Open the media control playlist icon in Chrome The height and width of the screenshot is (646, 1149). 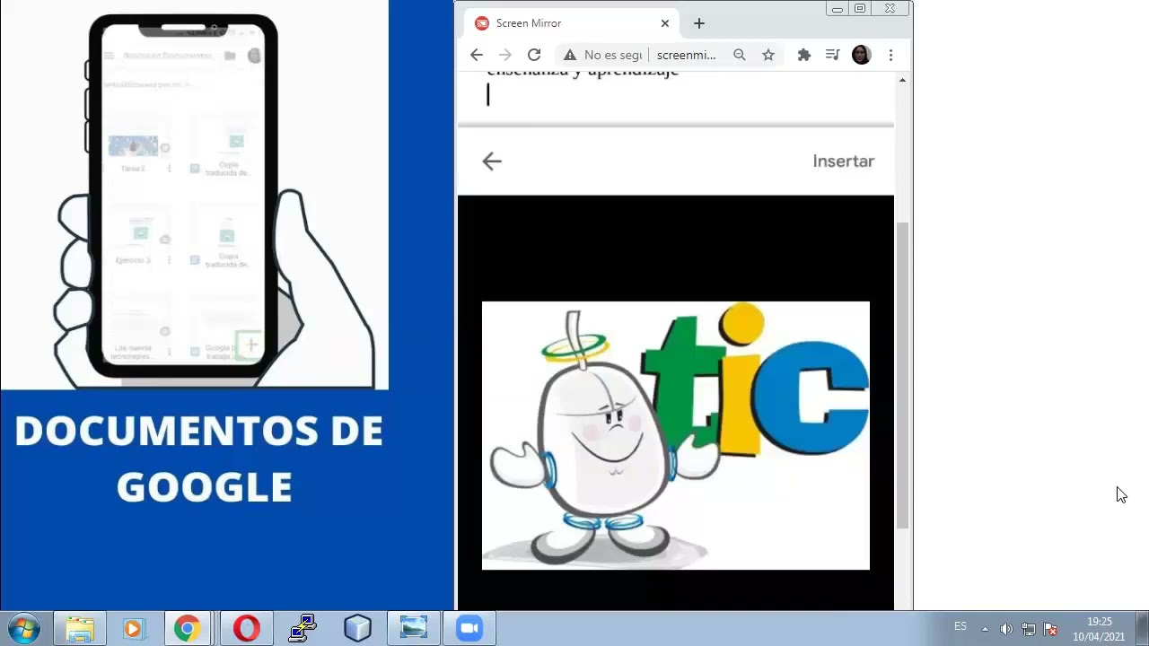[x=832, y=55]
